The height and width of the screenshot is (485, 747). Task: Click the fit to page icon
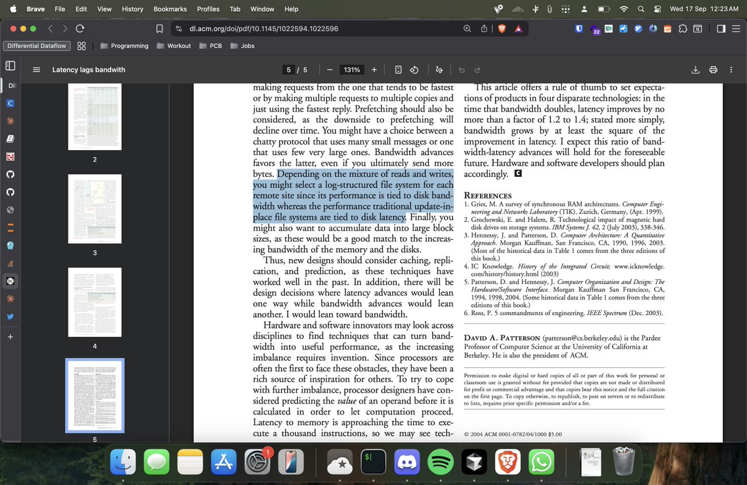pyautogui.click(x=398, y=70)
